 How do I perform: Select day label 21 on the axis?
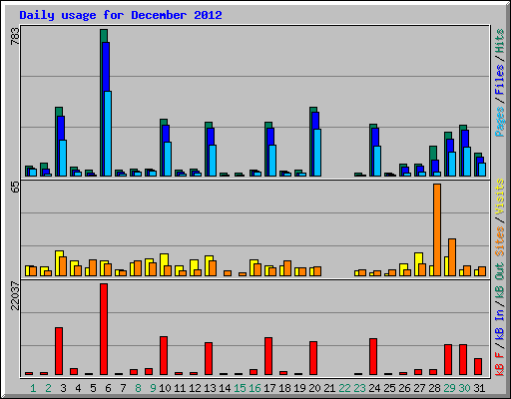pos(329,388)
